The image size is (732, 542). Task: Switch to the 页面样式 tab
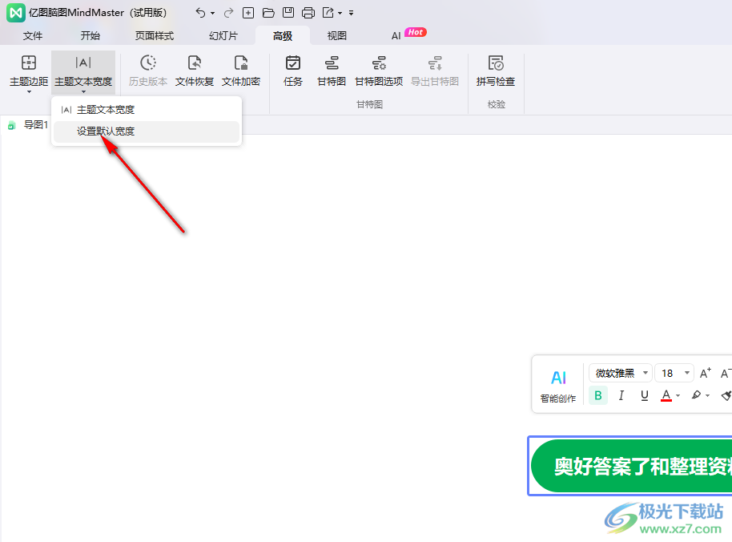pyautogui.click(x=155, y=36)
